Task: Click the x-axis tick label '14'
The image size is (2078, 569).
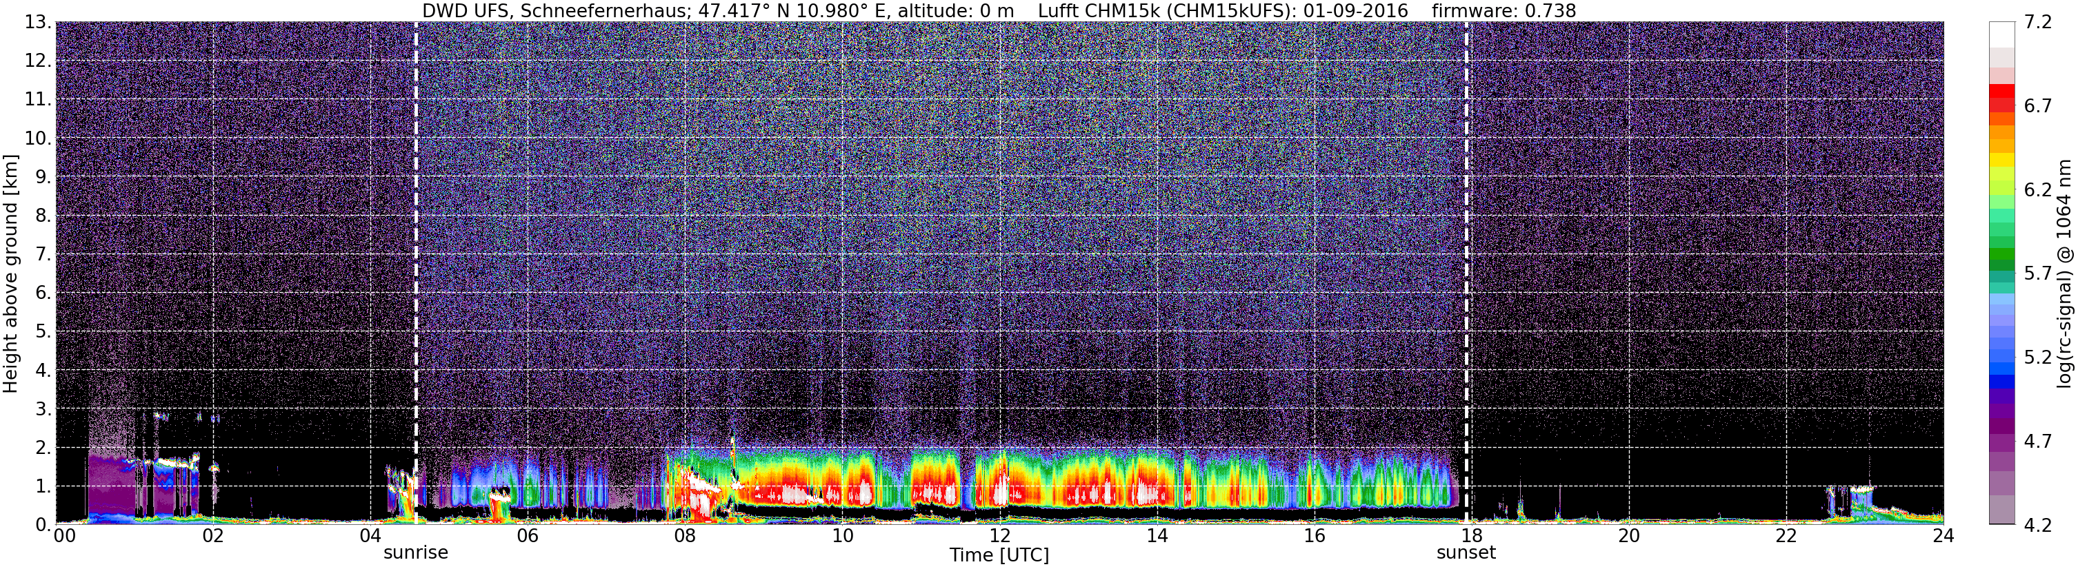Action: pyautogui.click(x=1157, y=536)
